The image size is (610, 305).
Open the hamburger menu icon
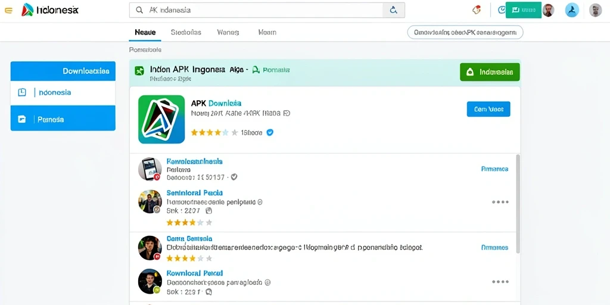click(8, 11)
